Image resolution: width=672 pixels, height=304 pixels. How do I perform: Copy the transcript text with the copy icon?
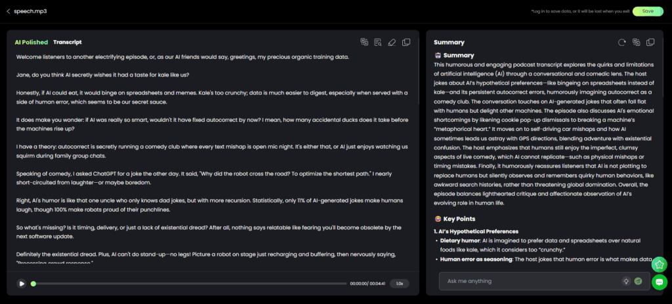coord(406,42)
